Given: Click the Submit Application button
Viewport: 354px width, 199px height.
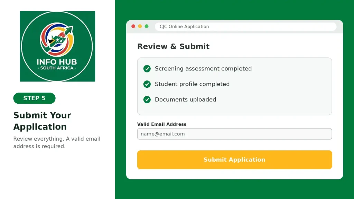Looking at the screenshot, I should 234,160.
